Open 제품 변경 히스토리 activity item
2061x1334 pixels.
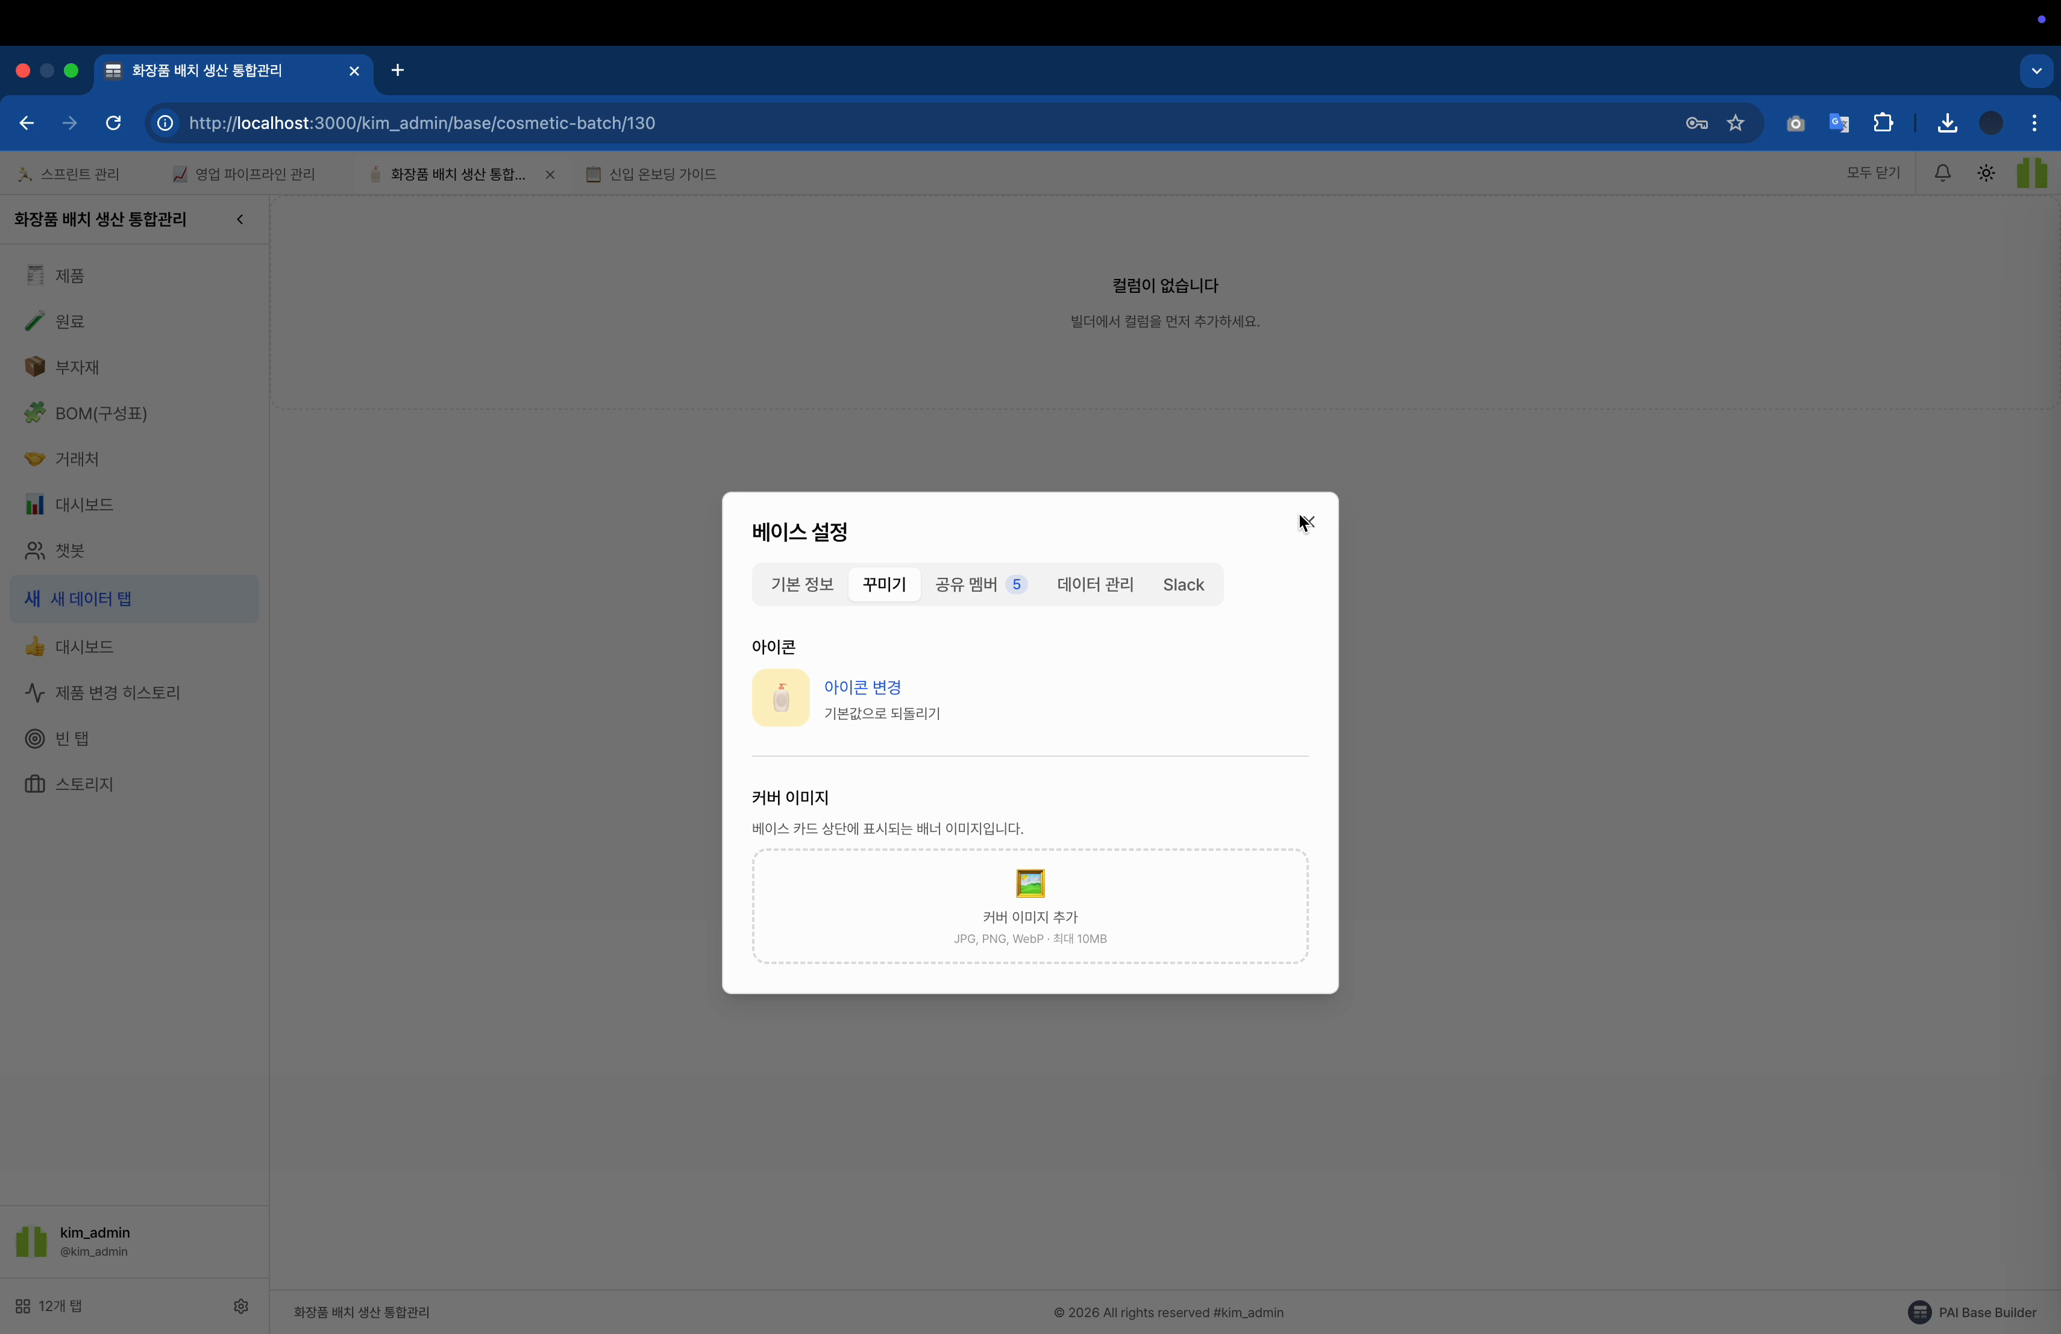tap(117, 692)
